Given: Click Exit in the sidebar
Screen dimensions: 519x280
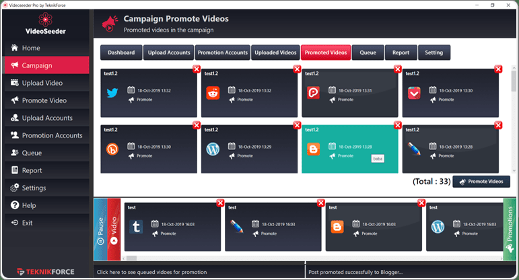Looking at the screenshot, I should (46, 223).
